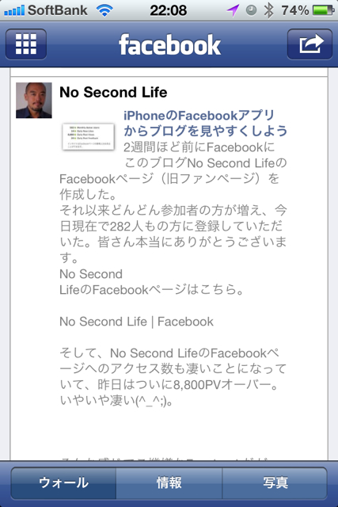Switch to the 写真 tab

click(x=275, y=482)
